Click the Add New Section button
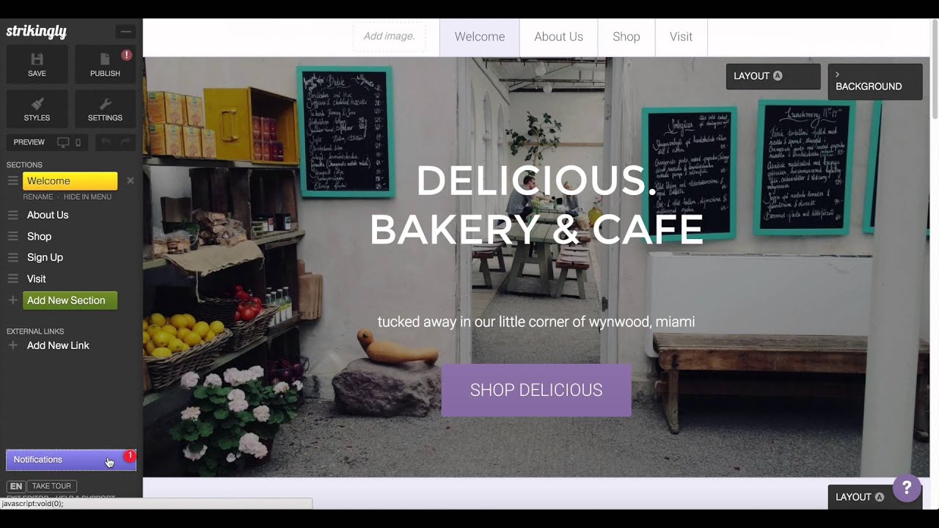Screen dimensions: 939x528 (x=70, y=301)
